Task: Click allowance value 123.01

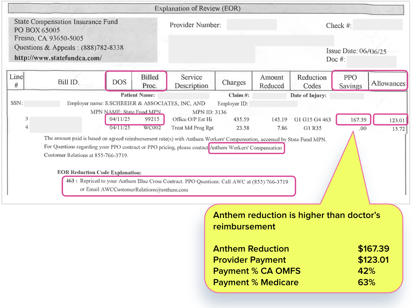Action: pos(397,120)
